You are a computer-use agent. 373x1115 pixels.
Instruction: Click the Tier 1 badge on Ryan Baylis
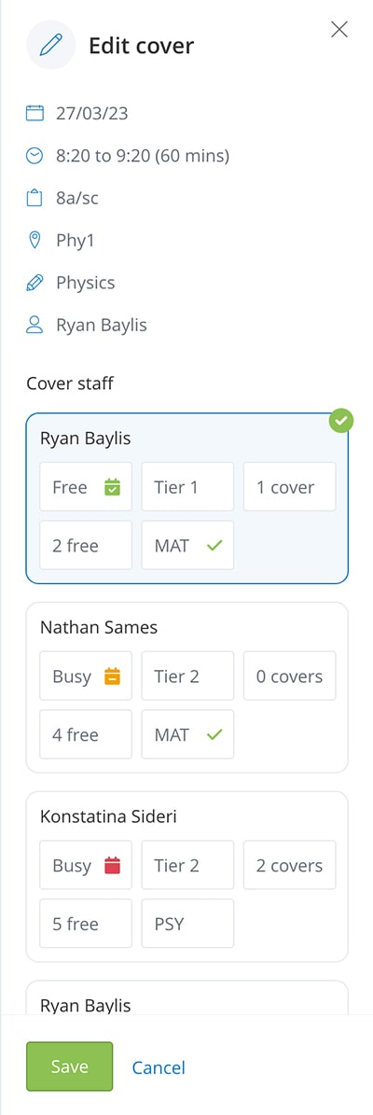[187, 487]
